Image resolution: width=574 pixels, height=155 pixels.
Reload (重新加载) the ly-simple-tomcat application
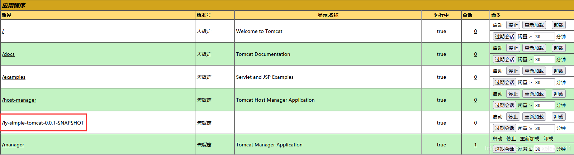pos(534,117)
